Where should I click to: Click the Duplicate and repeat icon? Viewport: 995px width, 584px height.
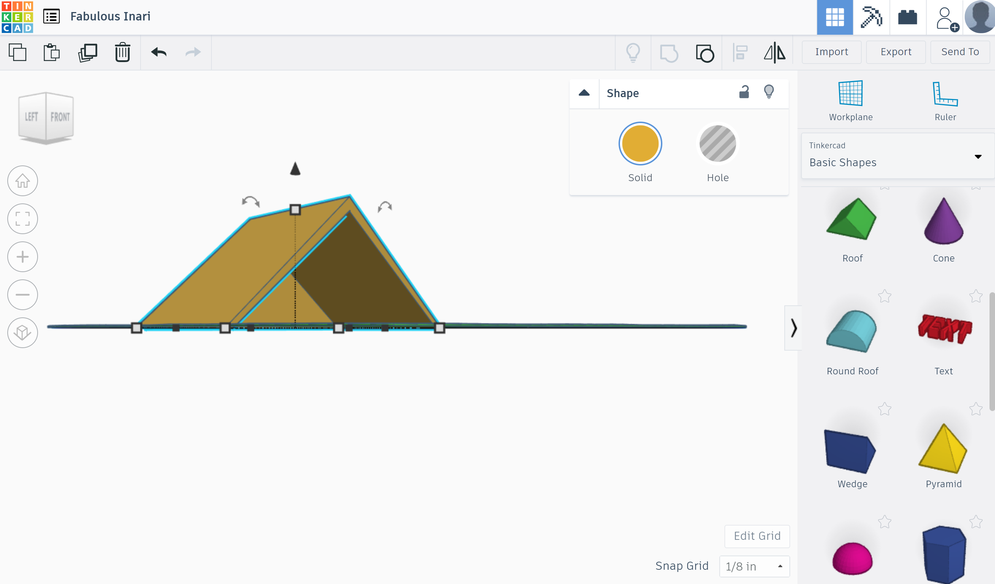[88, 52]
